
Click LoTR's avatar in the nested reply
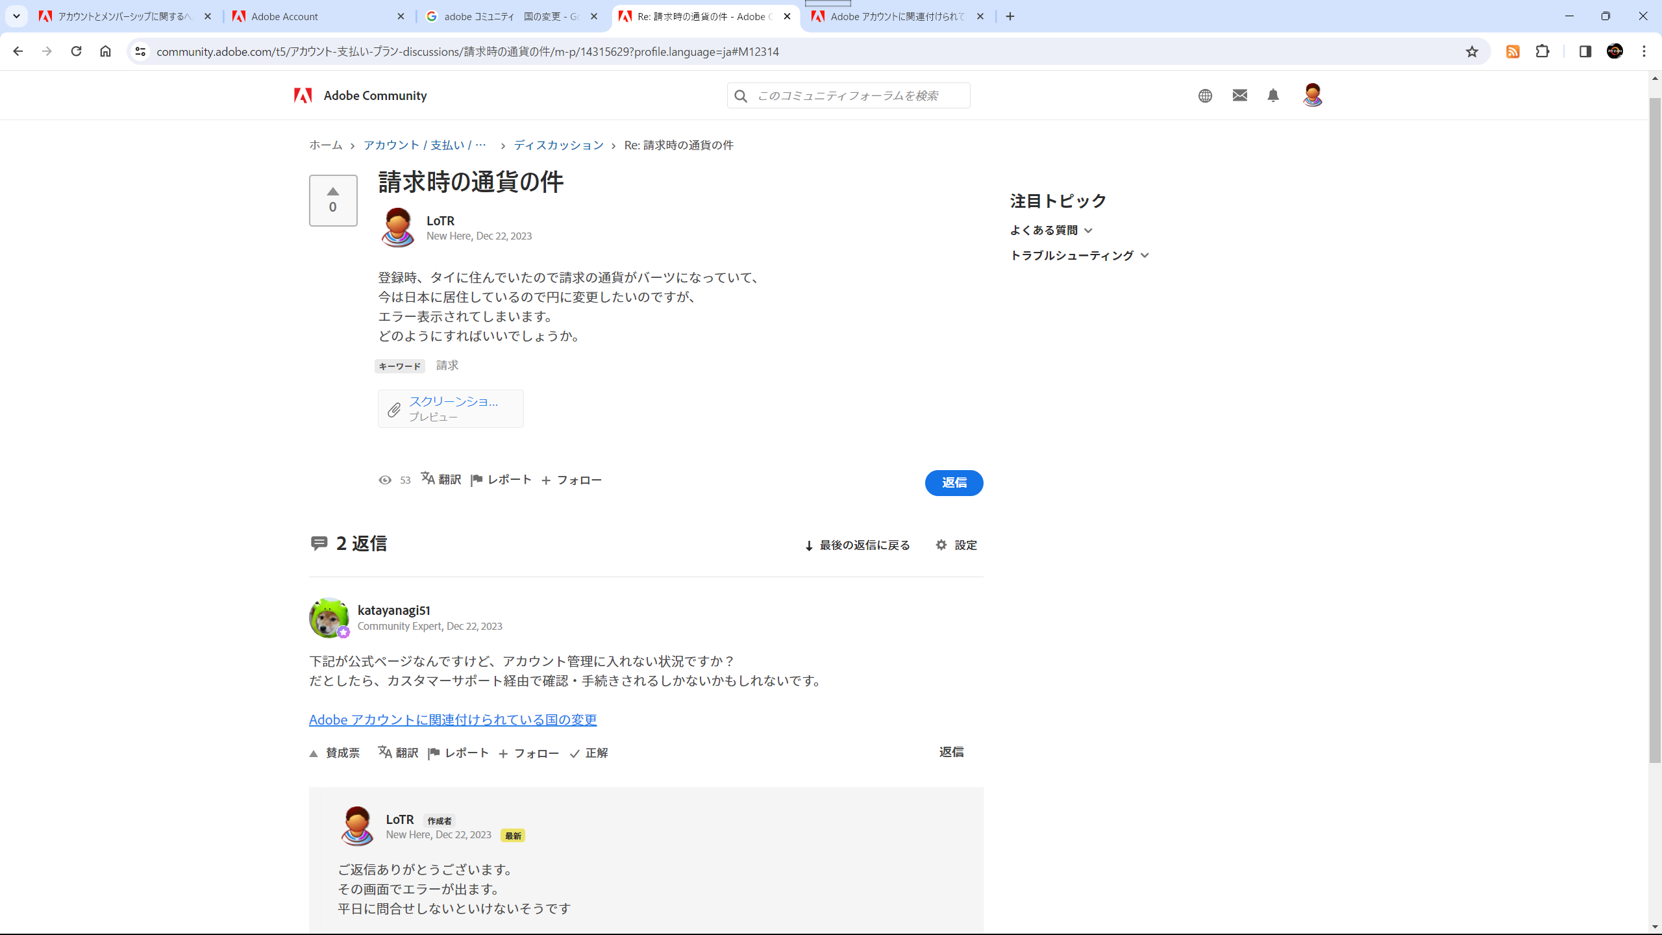coord(357,826)
